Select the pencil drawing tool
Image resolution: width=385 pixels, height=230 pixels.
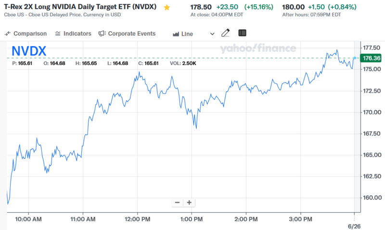(x=225, y=33)
